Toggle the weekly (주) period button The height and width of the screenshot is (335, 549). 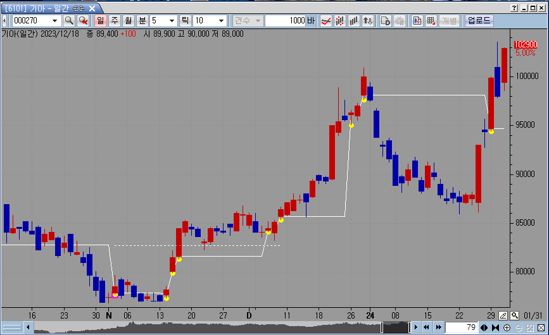114,21
